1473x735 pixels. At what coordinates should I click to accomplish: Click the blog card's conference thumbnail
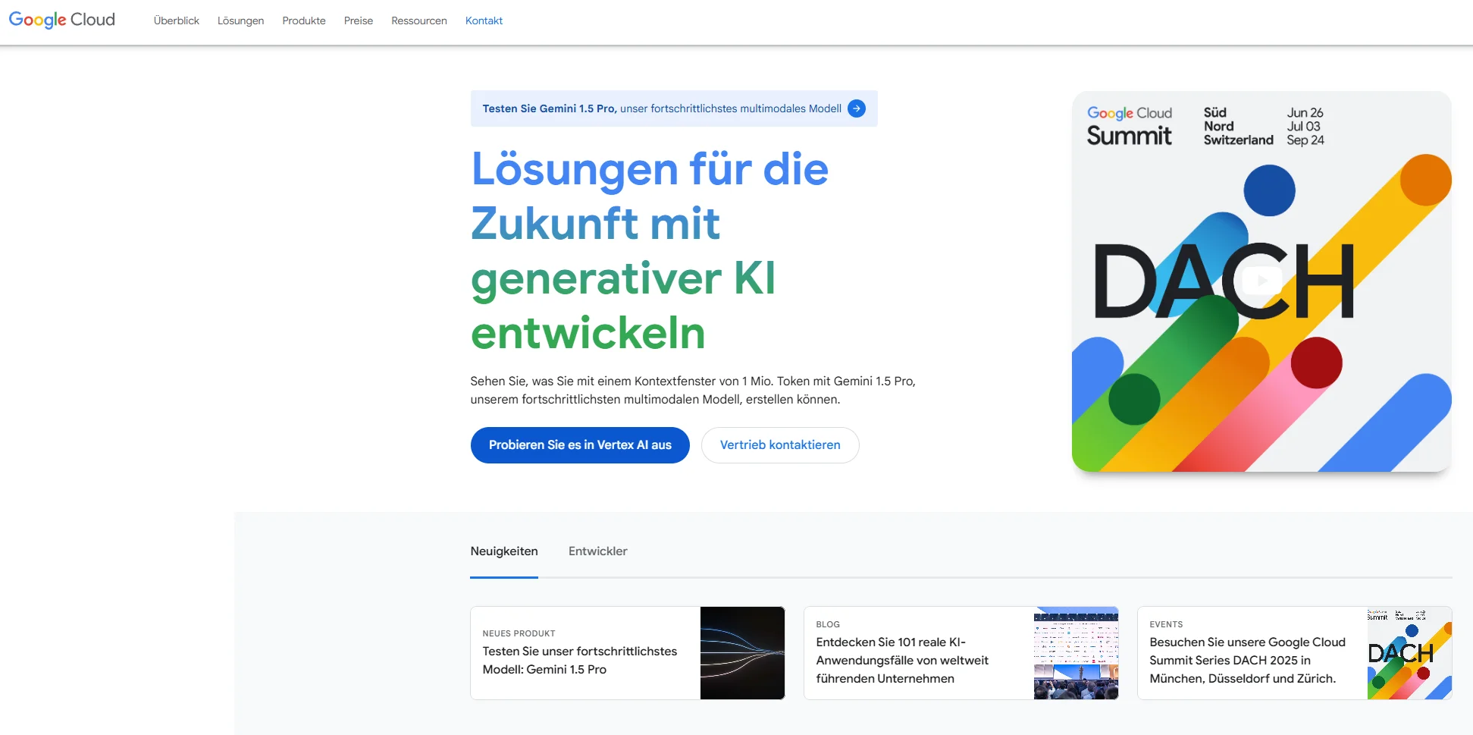click(1076, 653)
